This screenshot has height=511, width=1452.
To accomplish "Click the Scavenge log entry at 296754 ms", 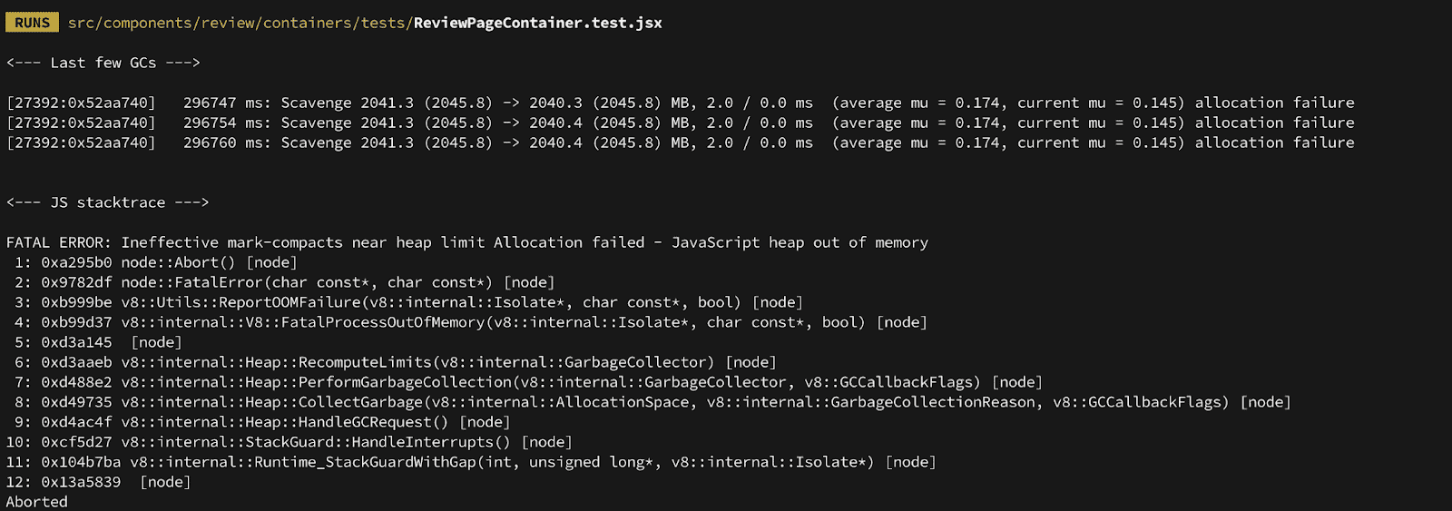I will (x=680, y=123).
